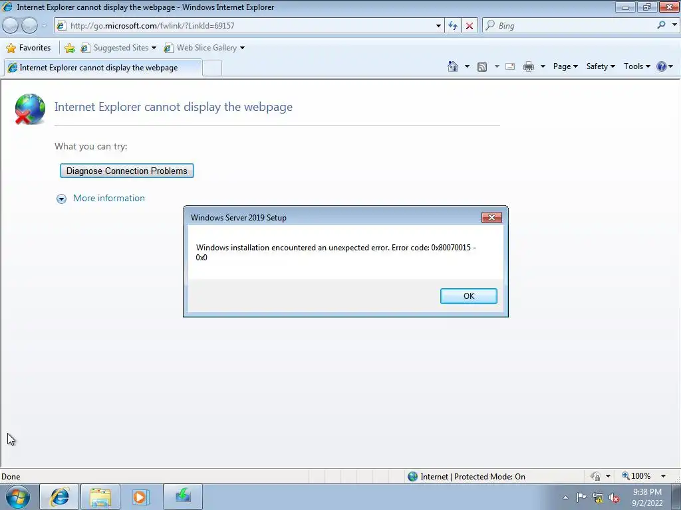Click the Internet Explorer taskbar icon
Viewport: 681px width, 510px height.
pos(59,497)
